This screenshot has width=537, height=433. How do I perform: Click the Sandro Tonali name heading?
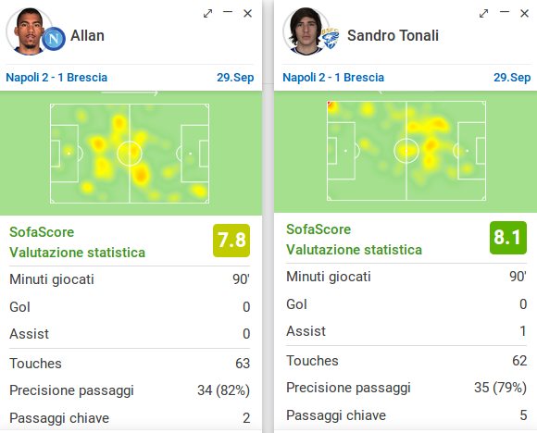pos(393,35)
